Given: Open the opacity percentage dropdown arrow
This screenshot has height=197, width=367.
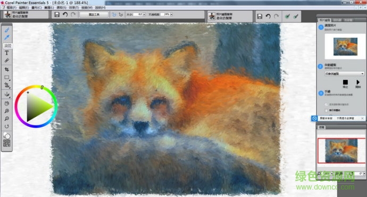Looking at the screenshot, I should [x=171, y=14].
